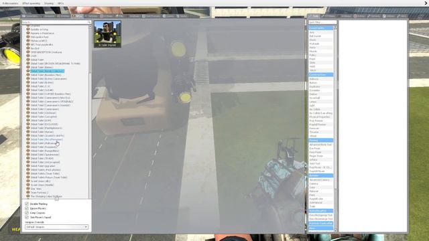Click the icon beside Team Fortress 2 category
The width and height of the screenshot is (429, 241).
[x=28, y=192]
